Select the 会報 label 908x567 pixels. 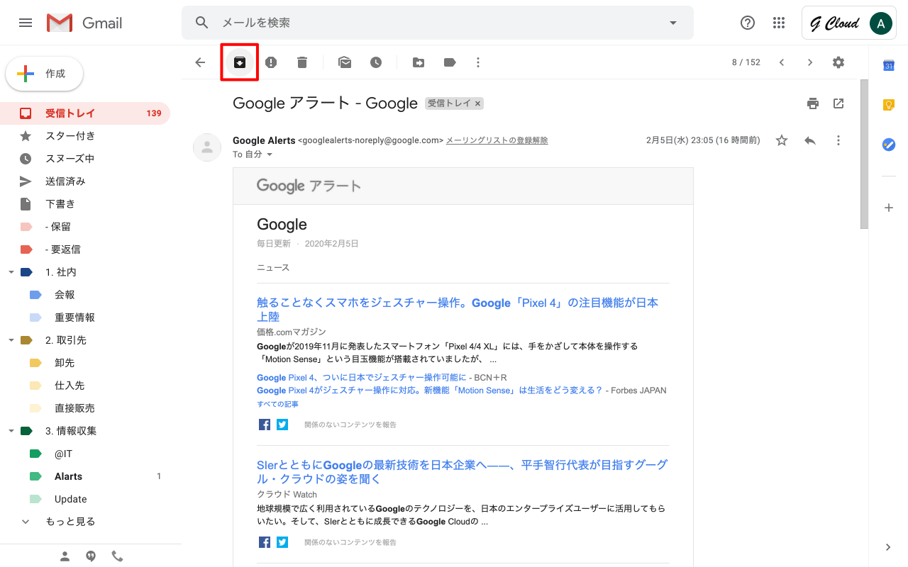coord(85,295)
